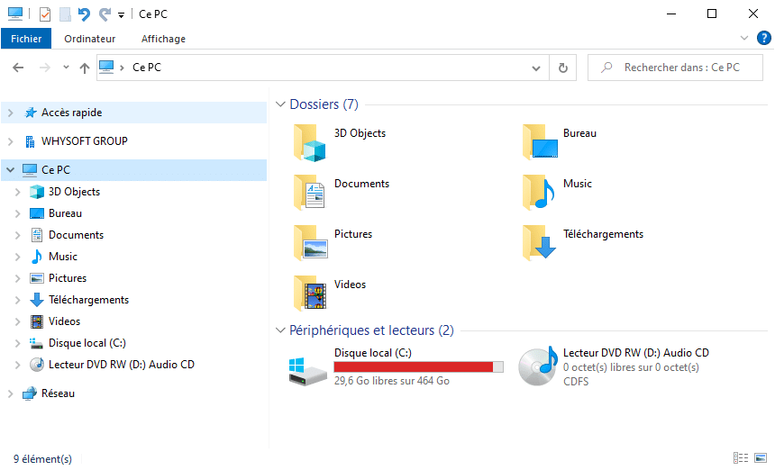775x470 pixels.
Task: Select the Videos folder icon
Action: coord(310,293)
